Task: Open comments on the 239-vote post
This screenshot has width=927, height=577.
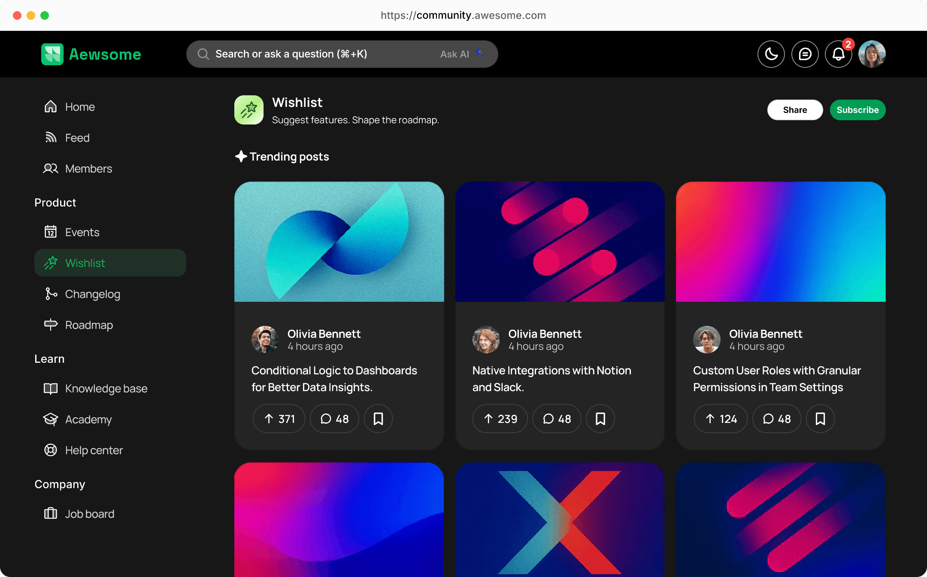Action: click(x=557, y=419)
